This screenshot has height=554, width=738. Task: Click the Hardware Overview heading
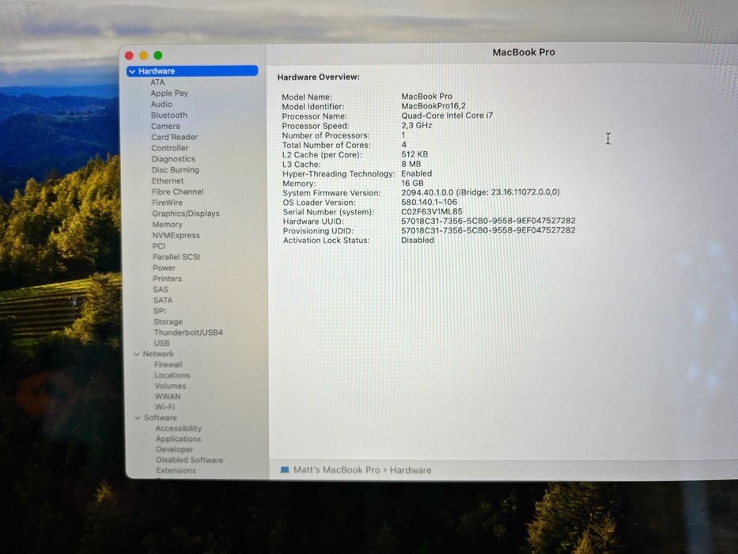(318, 77)
